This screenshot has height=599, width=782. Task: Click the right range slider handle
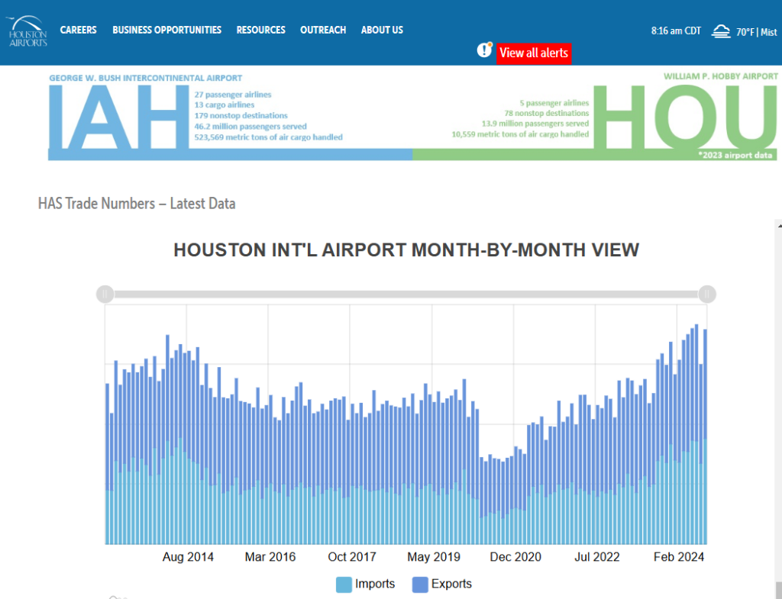point(707,295)
